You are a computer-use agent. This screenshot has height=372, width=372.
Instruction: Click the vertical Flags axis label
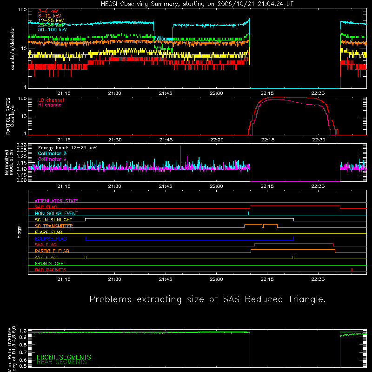click(19, 232)
